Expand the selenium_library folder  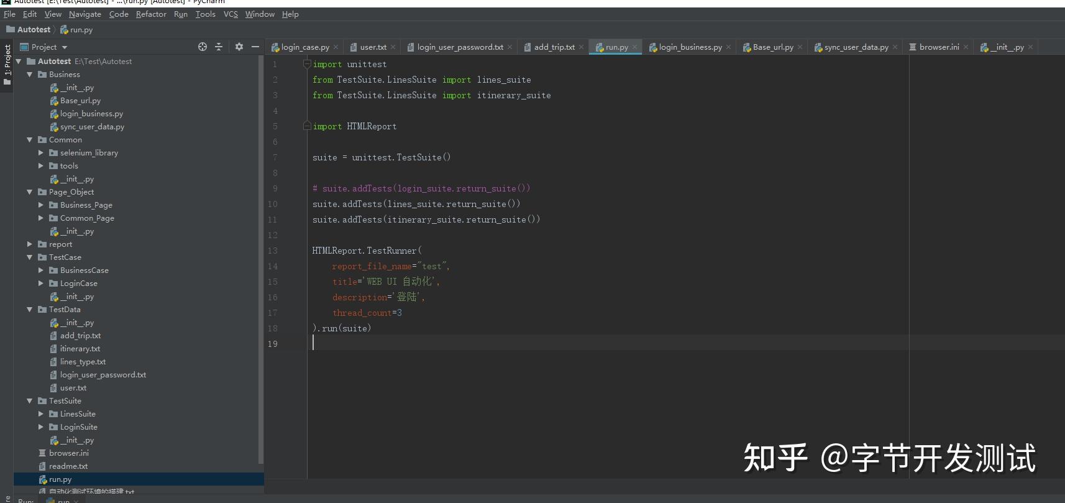click(x=41, y=152)
